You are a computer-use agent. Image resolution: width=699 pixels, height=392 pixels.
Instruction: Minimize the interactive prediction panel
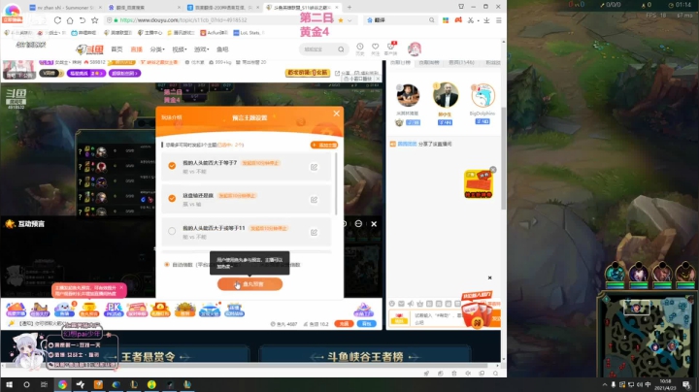coord(358,223)
